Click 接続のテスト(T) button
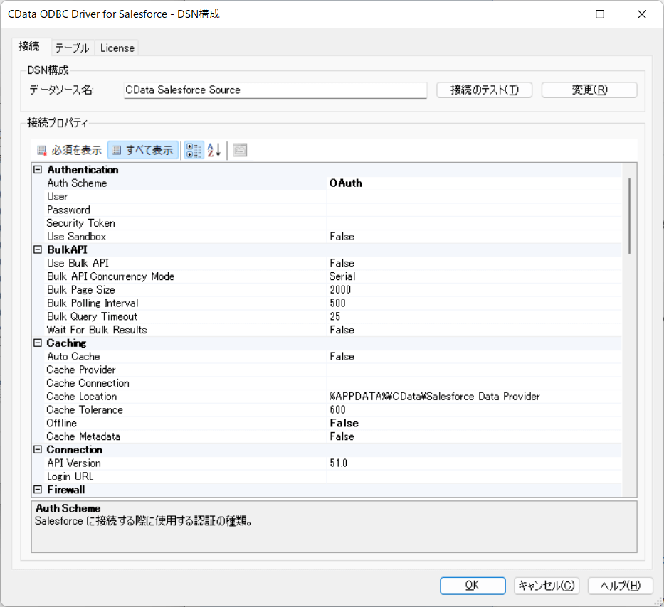Viewport: 664px width, 607px height. (485, 90)
